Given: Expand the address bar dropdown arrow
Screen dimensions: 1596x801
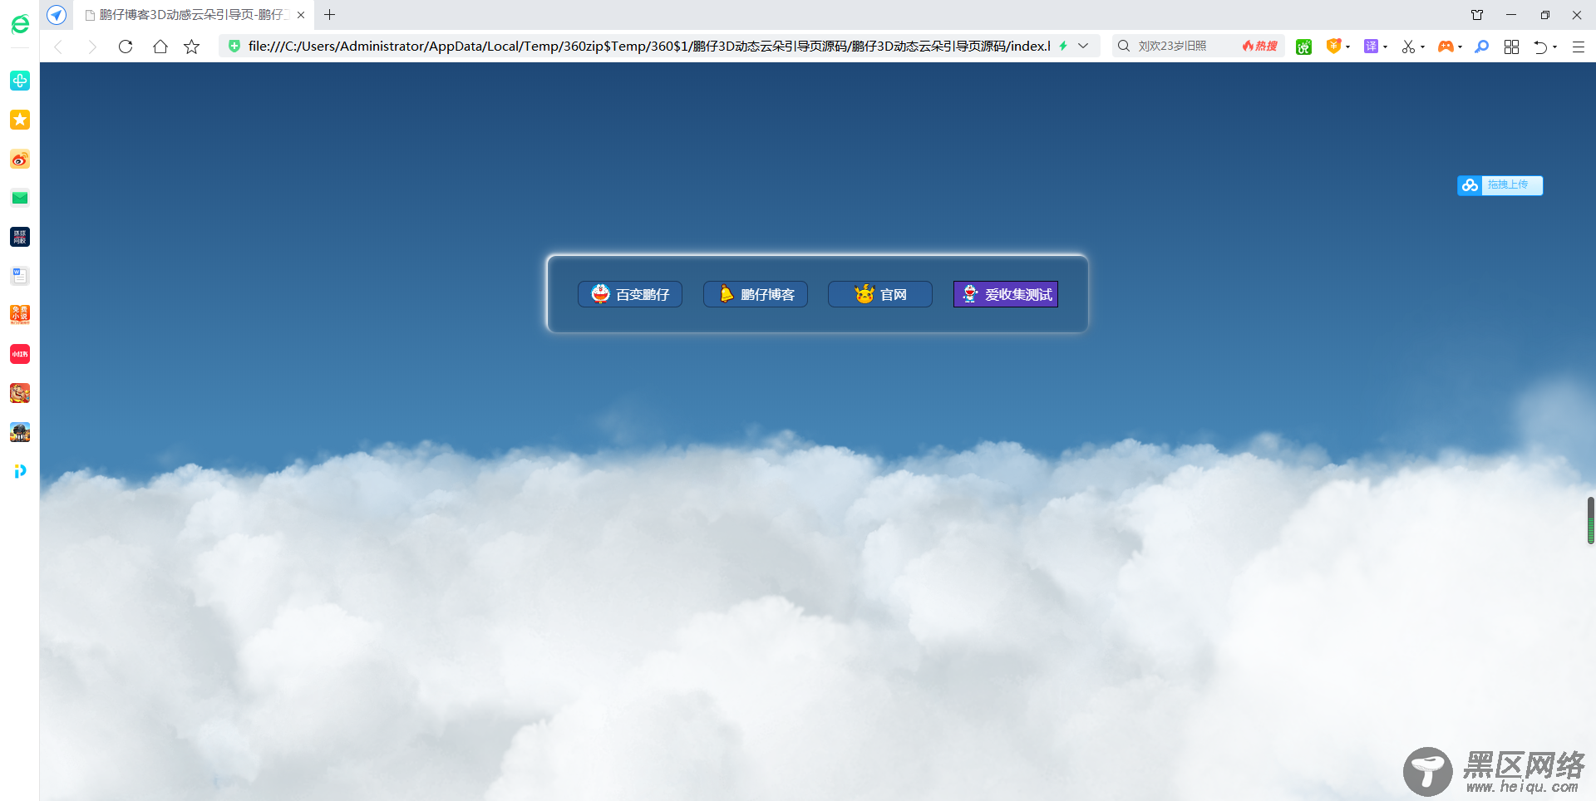Looking at the screenshot, I should point(1083,46).
